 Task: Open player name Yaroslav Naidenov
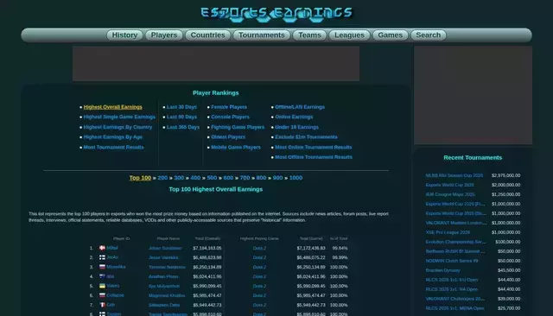pos(167,268)
